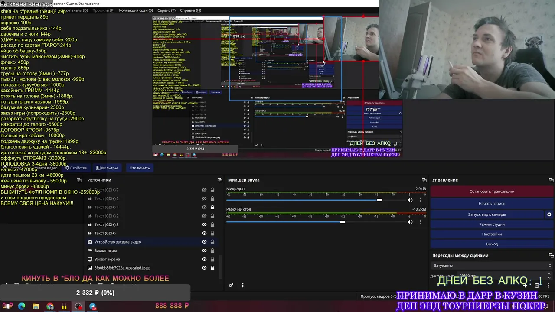Hide Захват игры source
This screenshot has width=555, height=312.
point(204,250)
